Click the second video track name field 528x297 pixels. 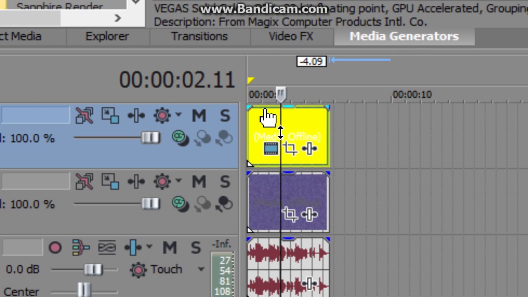(35, 181)
